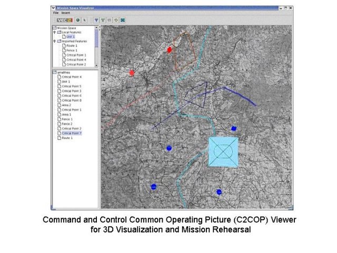The width and height of the screenshot is (337, 253).
Task: Open the Insert menu
Action: tap(65, 13)
